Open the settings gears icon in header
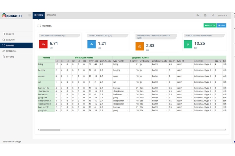Screen dimensions: 235x156 click(213, 15)
